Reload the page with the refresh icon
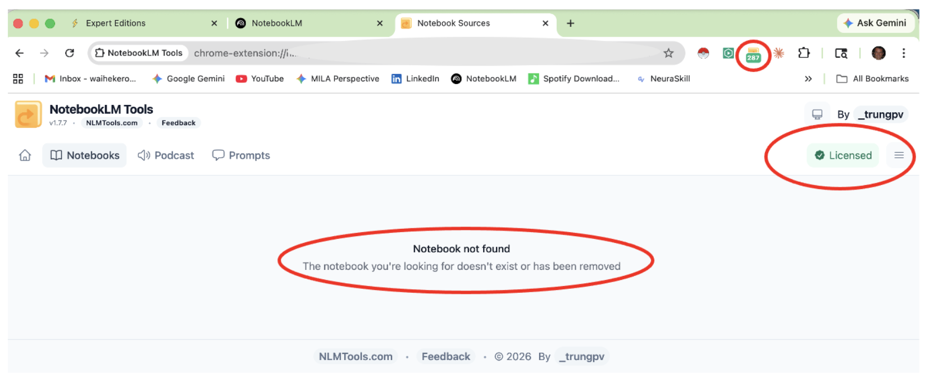 (70, 53)
